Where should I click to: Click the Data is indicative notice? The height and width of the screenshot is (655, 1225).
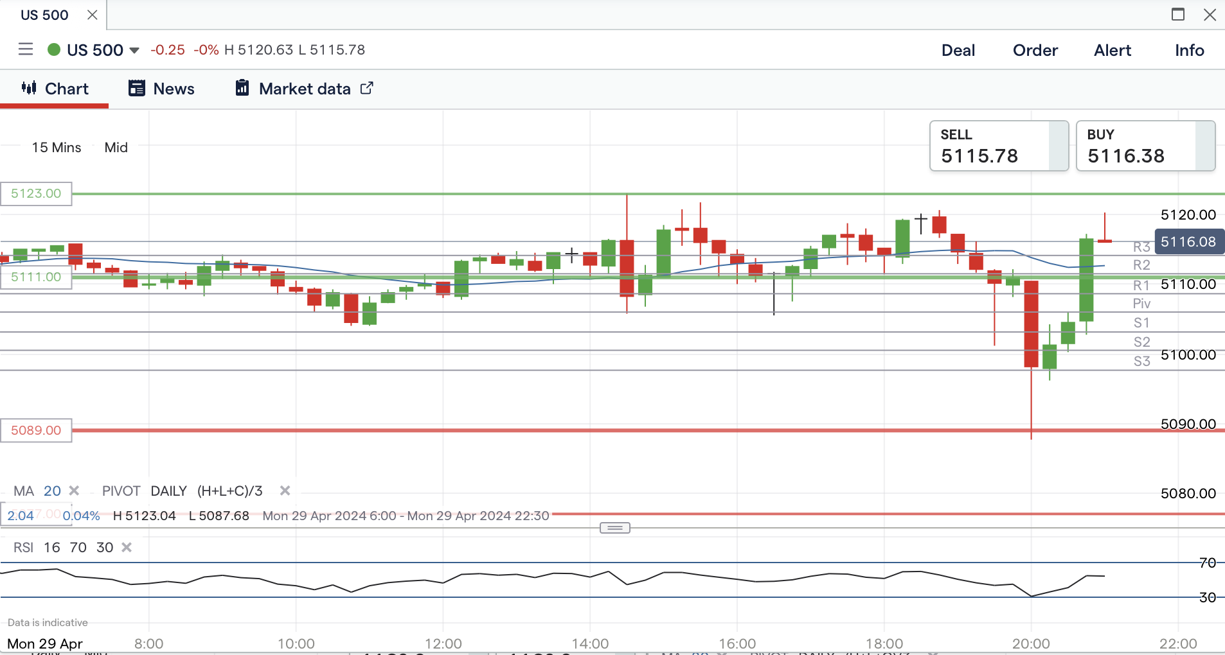[x=48, y=622]
